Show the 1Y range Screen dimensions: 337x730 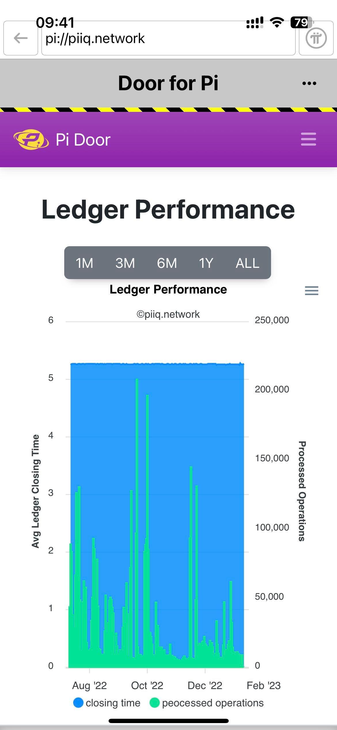[x=206, y=263]
